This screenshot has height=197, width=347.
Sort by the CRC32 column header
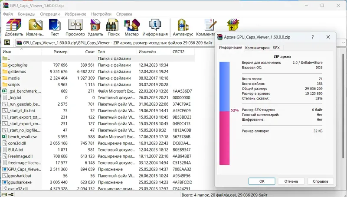pos(183,52)
